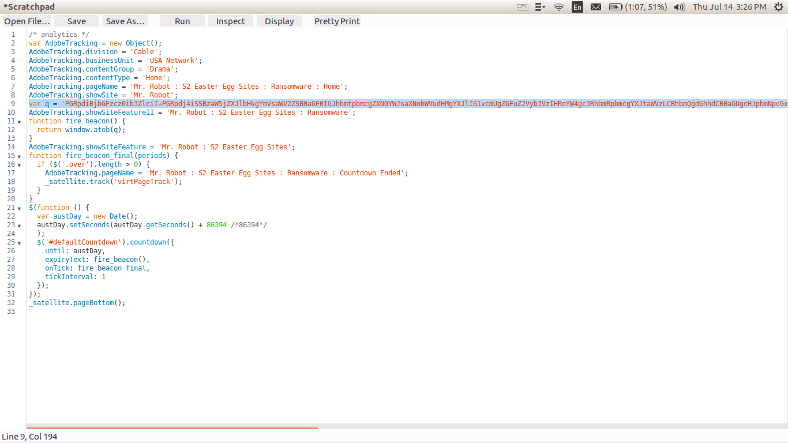Open the indicator menu list icon
The height and width of the screenshot is (443, 788).
540,7
